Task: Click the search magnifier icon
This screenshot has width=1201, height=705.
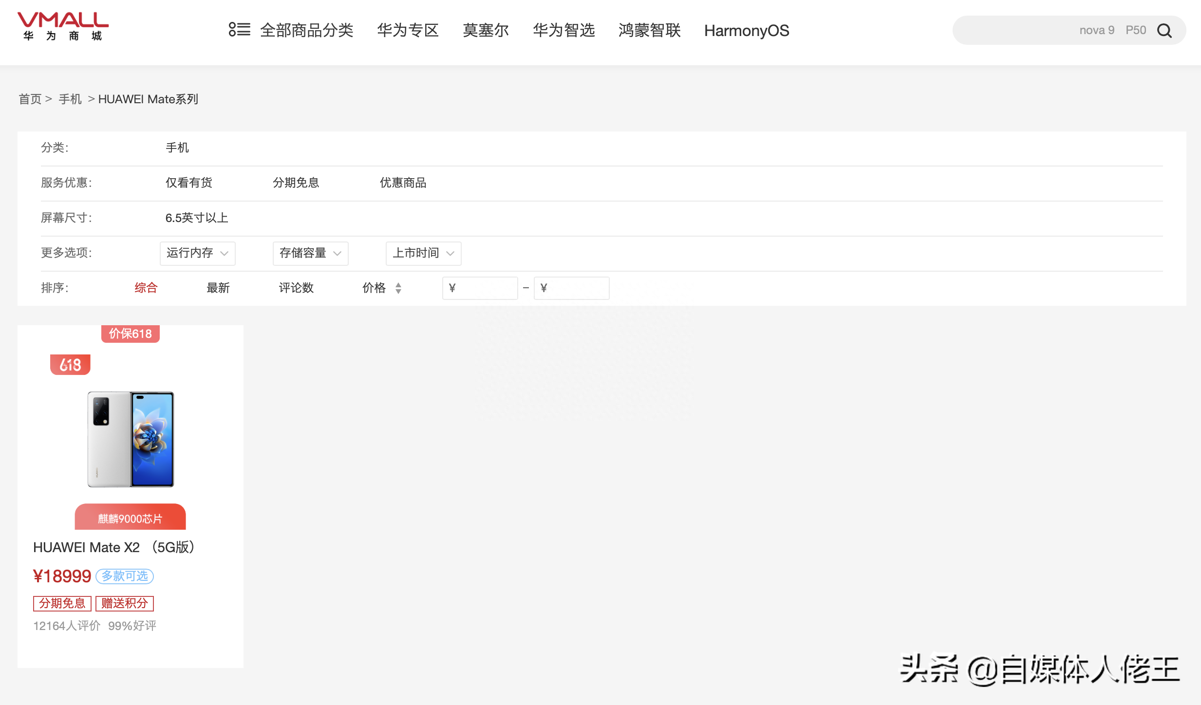Action: (1164, 31)
